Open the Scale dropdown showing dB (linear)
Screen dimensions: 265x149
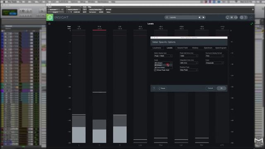(x=163, y=63)
